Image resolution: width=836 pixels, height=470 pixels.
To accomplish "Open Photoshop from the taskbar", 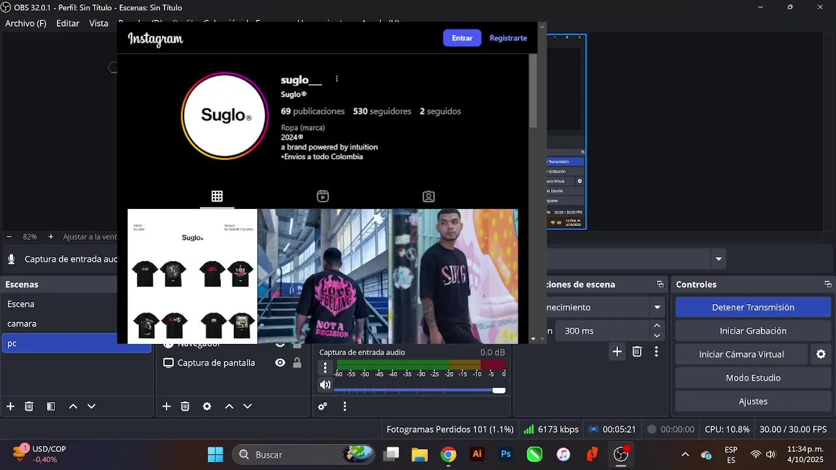I will [506, 454].
